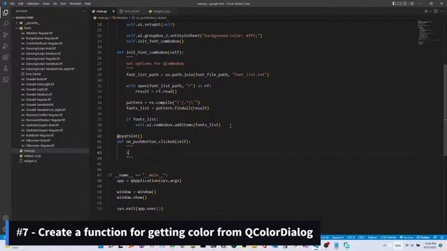This screenshot has height=251, width=447.
Task: Open the Edit menu
Action: pos(21,3)
